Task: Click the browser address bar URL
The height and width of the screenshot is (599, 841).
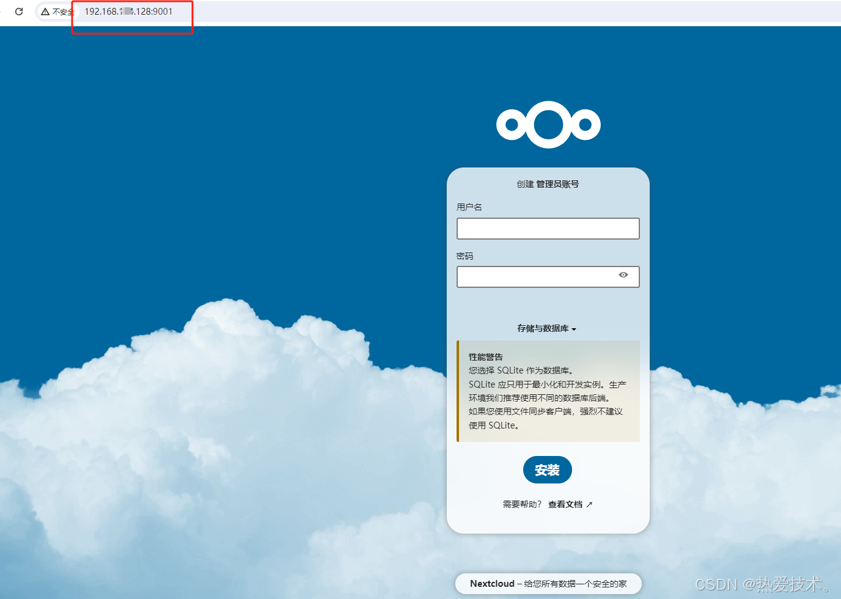Action: coord(128,12)
